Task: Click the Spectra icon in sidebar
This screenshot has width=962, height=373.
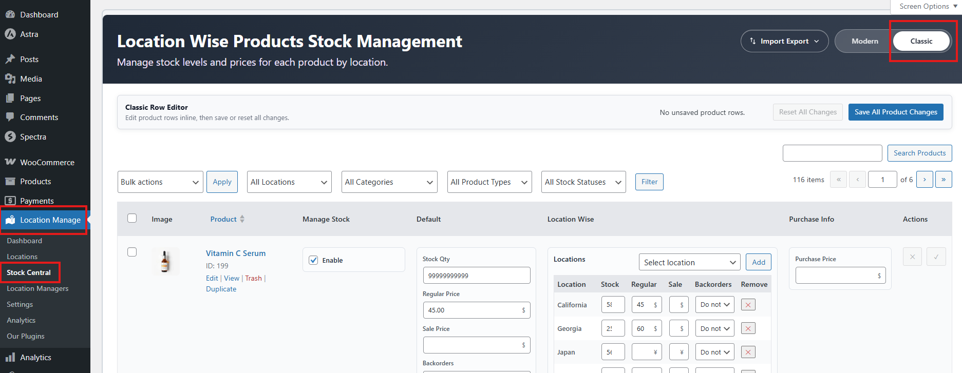Action: [x=10, y=137]
